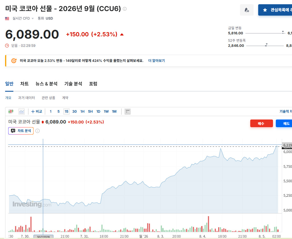Open the 기술 분석 tab
The image size is (292, 239).
(x=73, y=84)
